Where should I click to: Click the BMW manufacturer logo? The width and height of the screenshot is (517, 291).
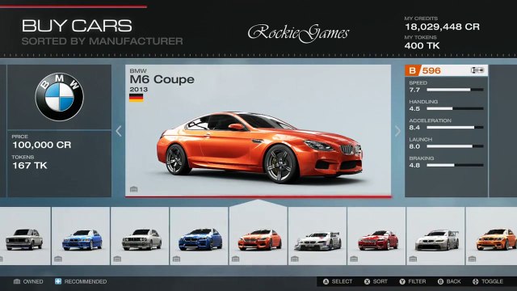[x=59, y=97]
